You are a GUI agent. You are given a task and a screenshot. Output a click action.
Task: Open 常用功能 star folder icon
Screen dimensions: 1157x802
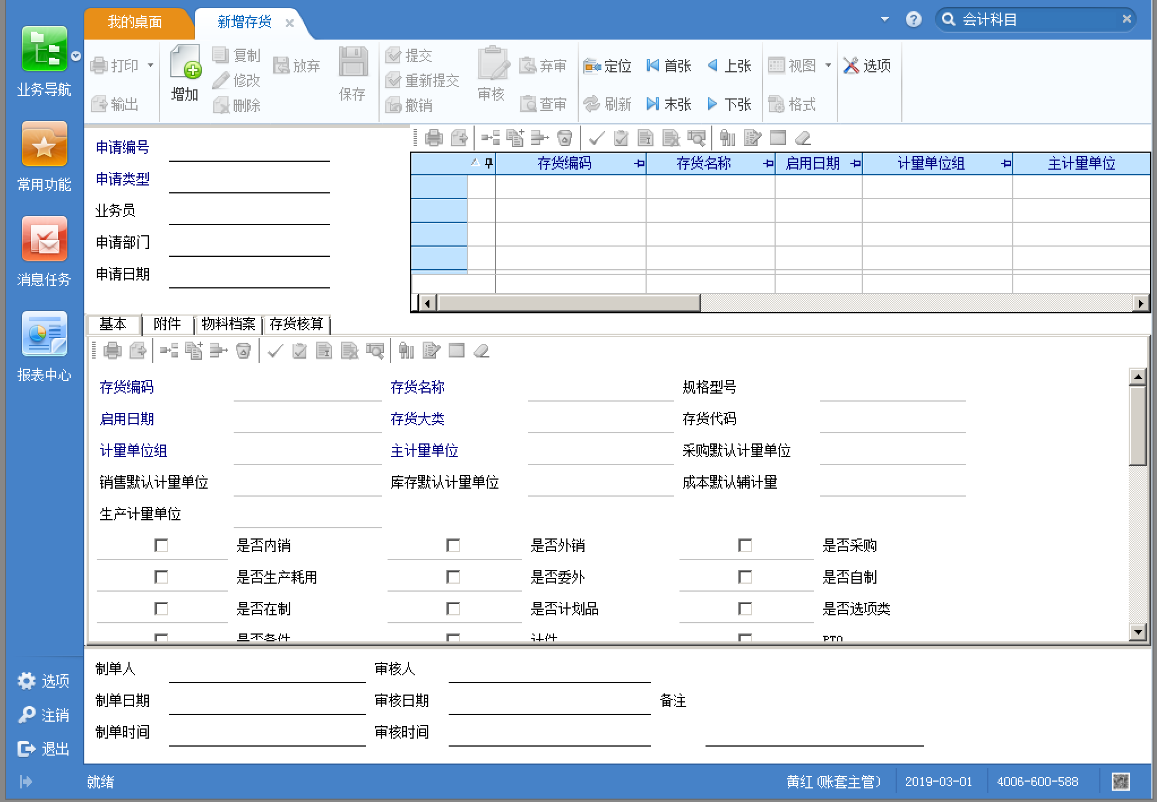coord(44,145)
